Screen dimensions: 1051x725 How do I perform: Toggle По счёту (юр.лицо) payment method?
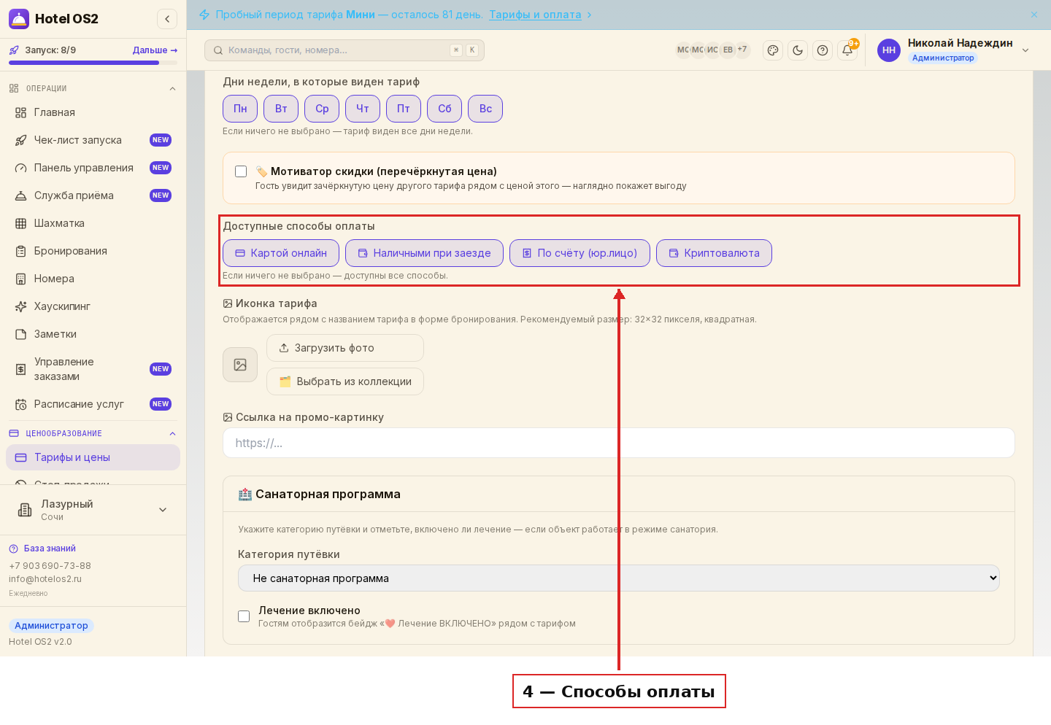coord(580,253)
